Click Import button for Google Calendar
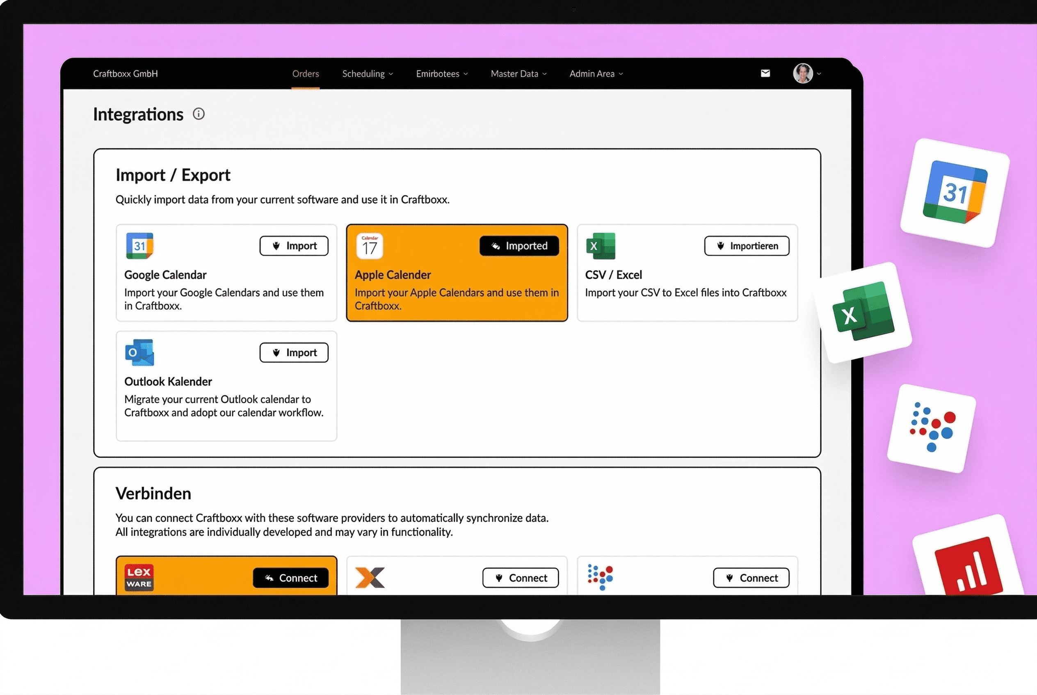The height and width of the screenshot is (695, 1037). click(294, 246)
